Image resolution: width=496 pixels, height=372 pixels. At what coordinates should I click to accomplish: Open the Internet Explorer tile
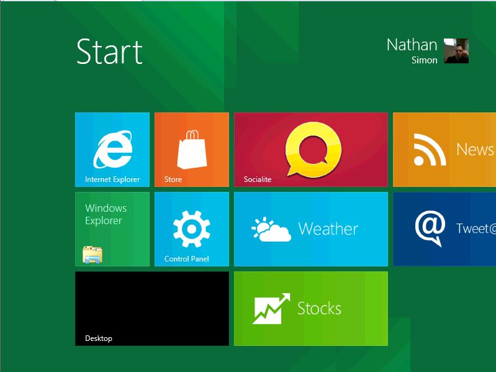(x=112, y=150)
